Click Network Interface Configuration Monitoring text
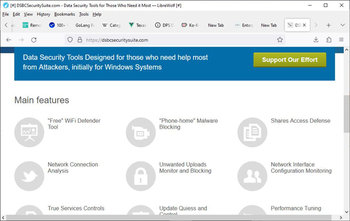Image resolution: width=350 pixels, height=221 pixels. tap(301, 167)
